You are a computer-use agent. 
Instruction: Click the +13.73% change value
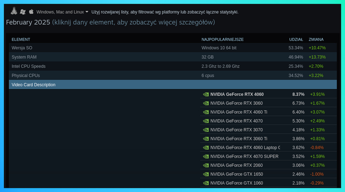coord(317,57)
